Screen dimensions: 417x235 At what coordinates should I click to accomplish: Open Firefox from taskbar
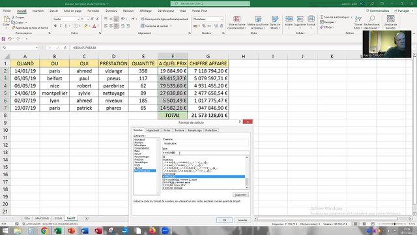tap(152, 230)
